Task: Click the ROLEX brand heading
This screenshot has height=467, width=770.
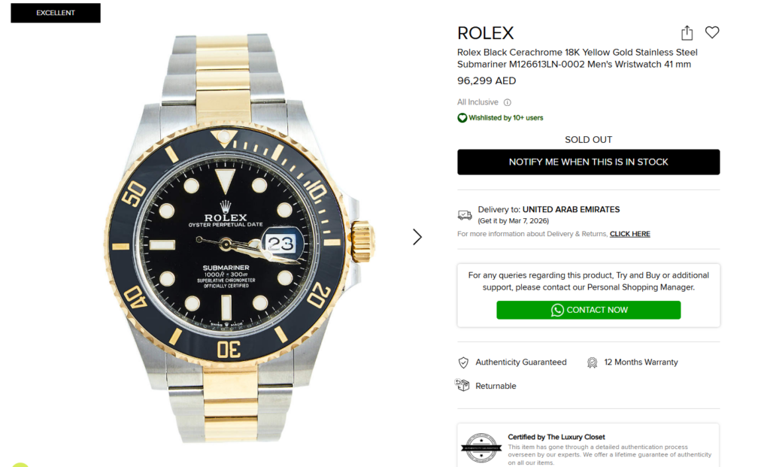Action: coord(486,33)
